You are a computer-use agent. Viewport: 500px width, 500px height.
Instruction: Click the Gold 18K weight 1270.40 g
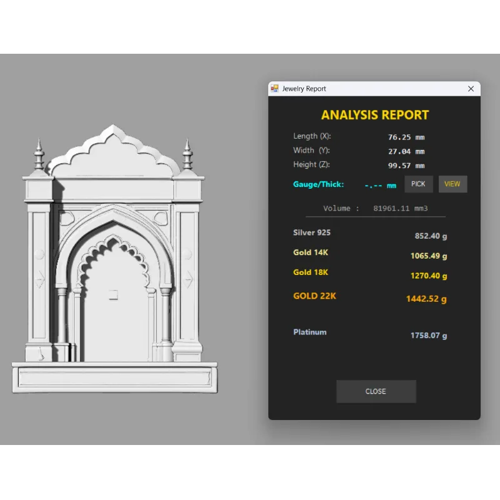(428, 276)
